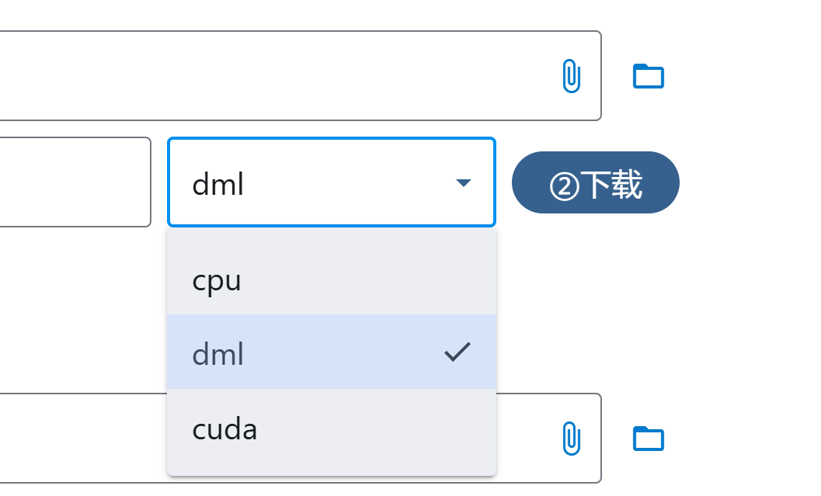Focus the wide top path input field
Screen dimensions: 821x496
coord(272,76)
